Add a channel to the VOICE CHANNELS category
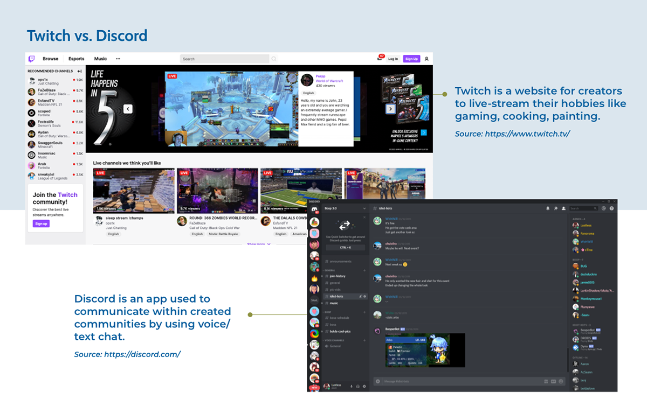 coord(364,340)
